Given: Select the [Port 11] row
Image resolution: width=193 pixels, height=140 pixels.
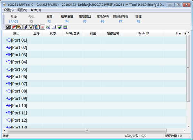Looking at the screenshot, I should tap(94, 113).
